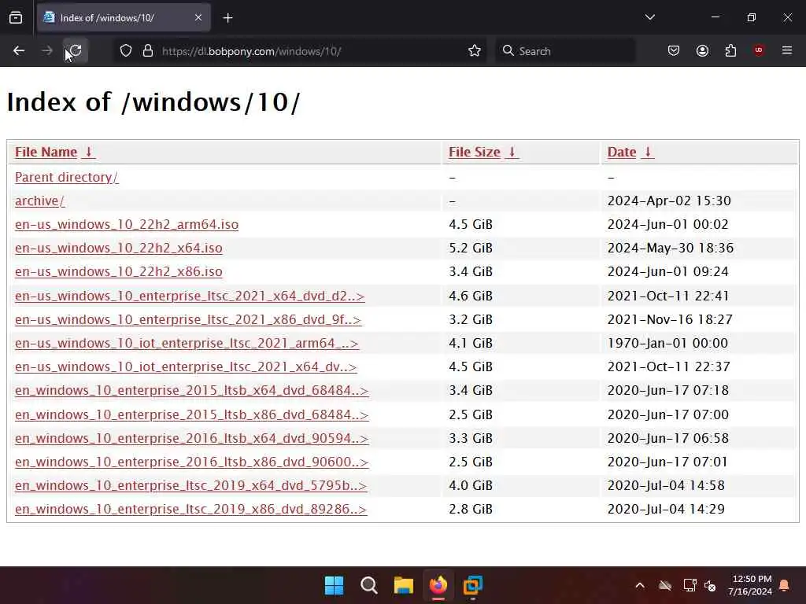Open File Explorer from taskbar

click(404, 585)
